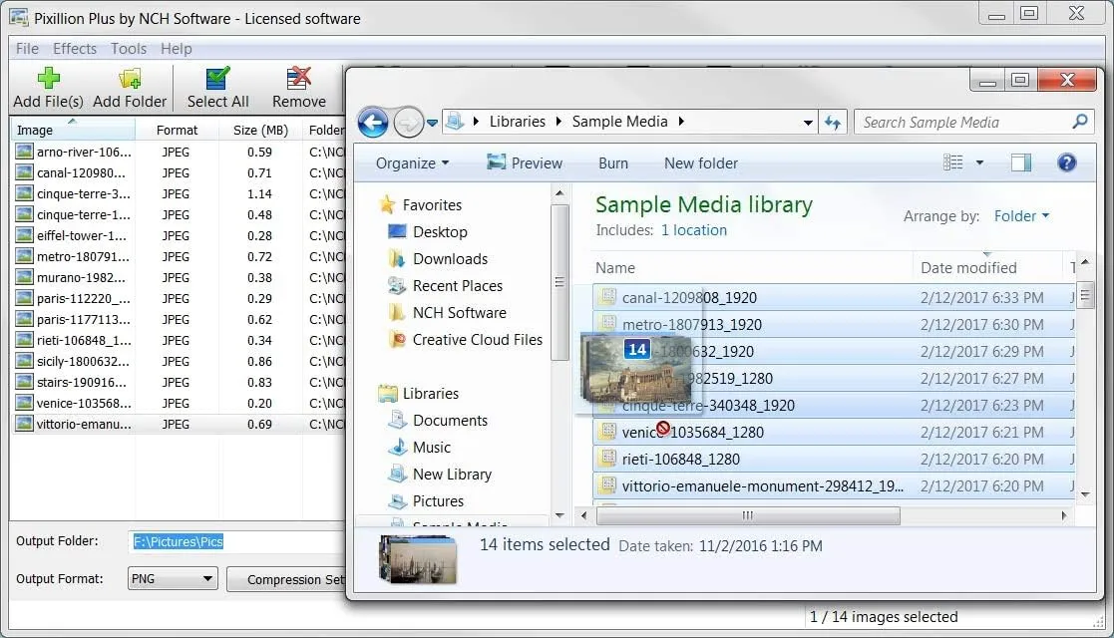
Task: Select vittorio-emanuele-monument file in Explorer
Action: [x=834, y=485]
